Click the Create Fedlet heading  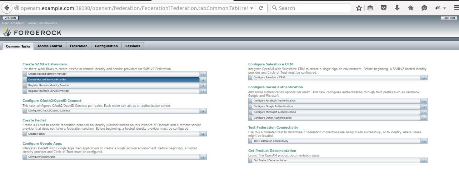coord(34,120)
